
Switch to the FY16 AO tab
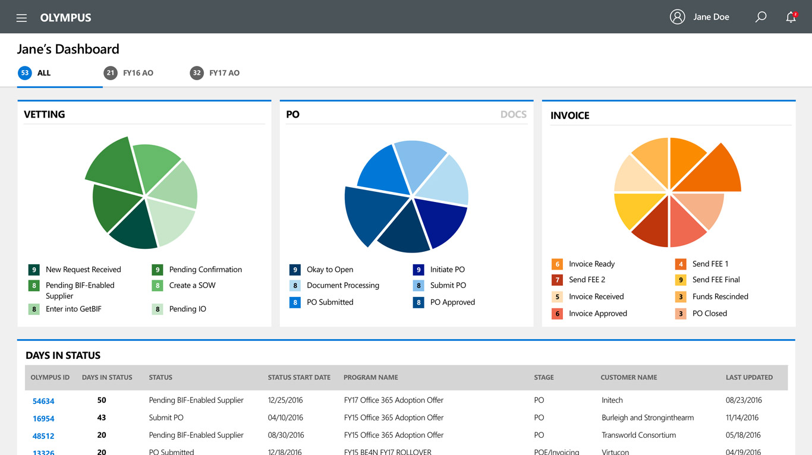tap(138, 73)
